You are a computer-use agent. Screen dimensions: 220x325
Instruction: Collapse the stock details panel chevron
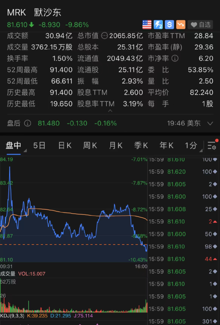click(110, 111)
